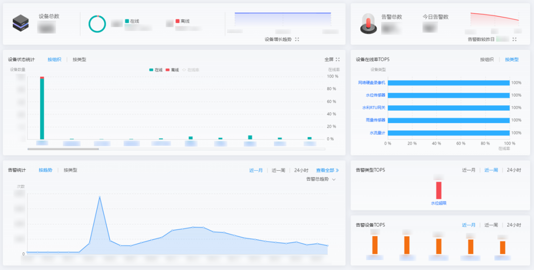The width and height of the screenshot is (534, 270).
Task: Click the online ratio donut chart icon
Action: 97,24
